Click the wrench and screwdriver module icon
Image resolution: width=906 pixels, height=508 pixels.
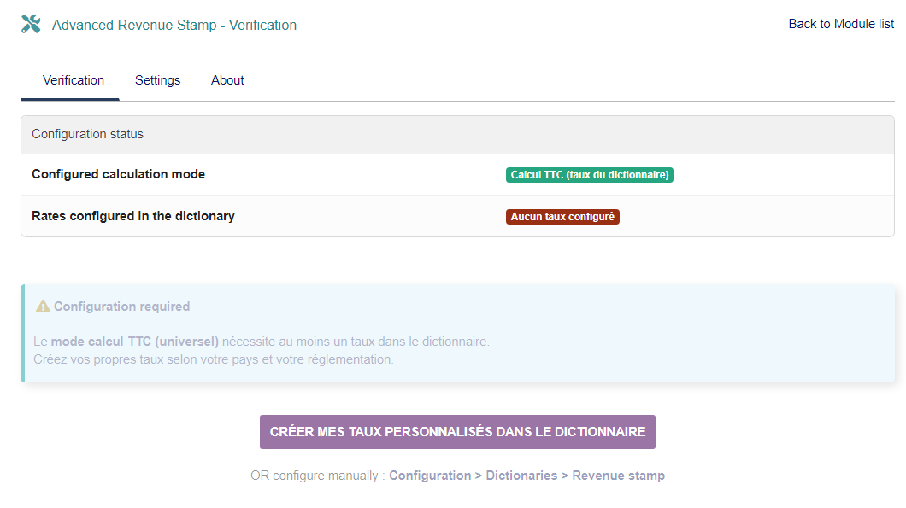[x=31, y=24]
